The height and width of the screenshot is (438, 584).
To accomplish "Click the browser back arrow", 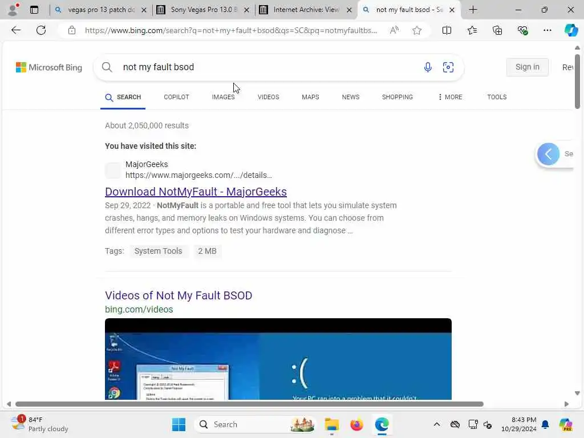I will (x=15, y=30).
